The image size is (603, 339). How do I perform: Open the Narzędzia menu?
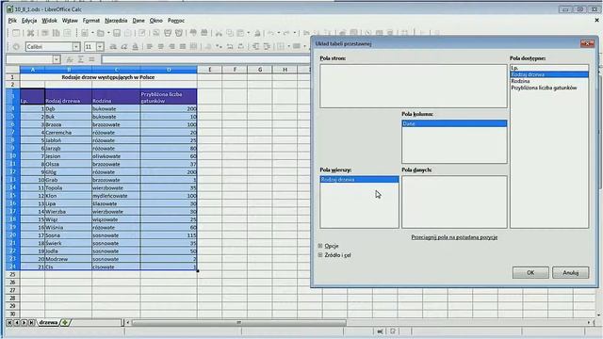coord(116,21)
